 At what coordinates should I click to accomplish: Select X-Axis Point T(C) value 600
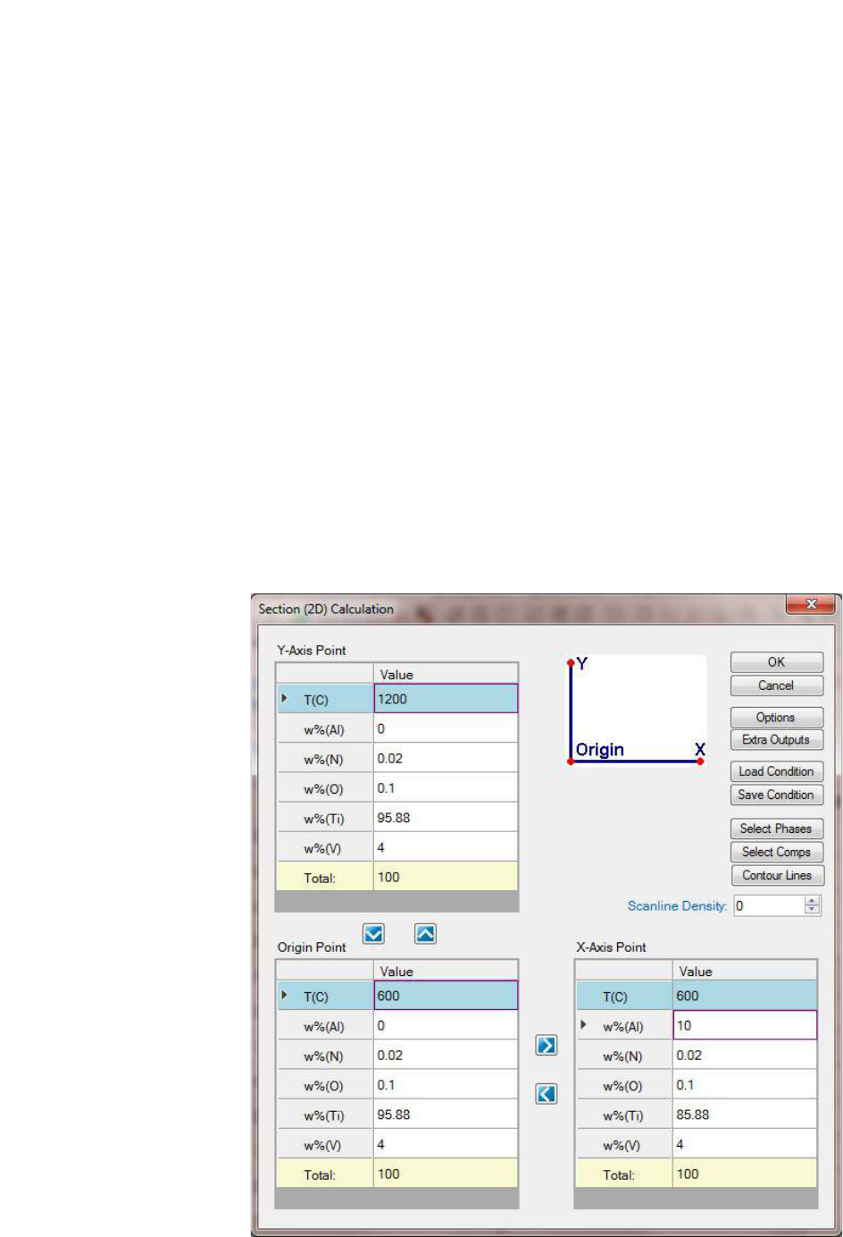745,996
